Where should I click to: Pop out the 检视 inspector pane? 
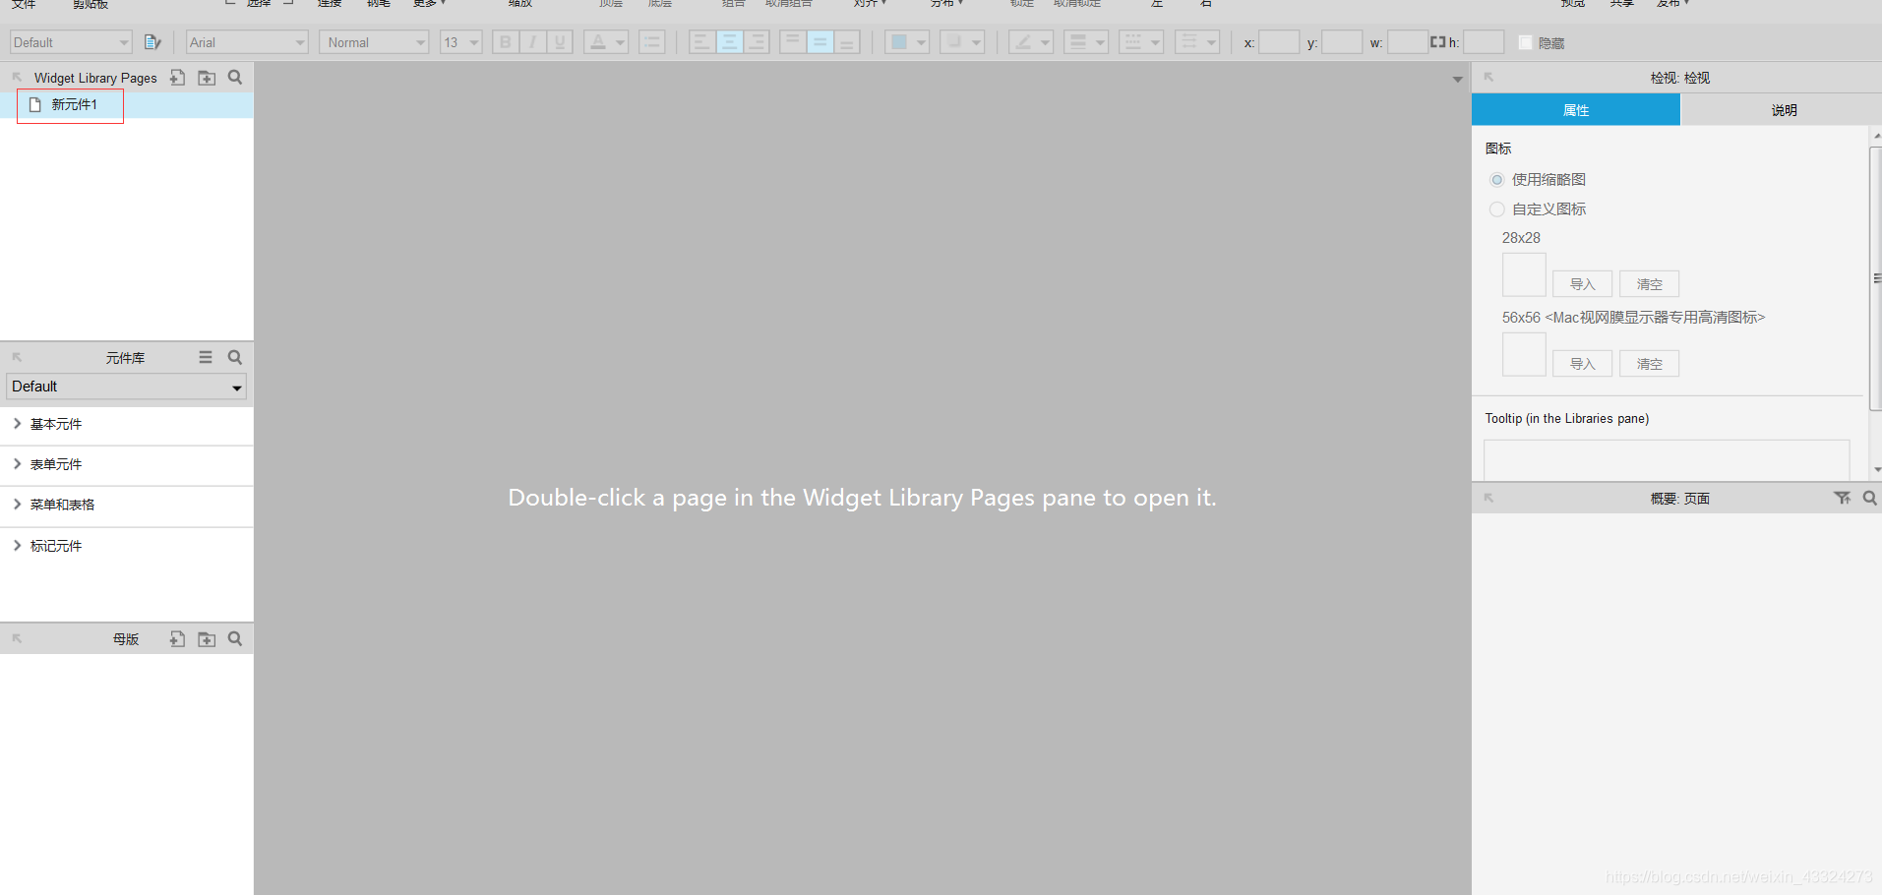1489,78
